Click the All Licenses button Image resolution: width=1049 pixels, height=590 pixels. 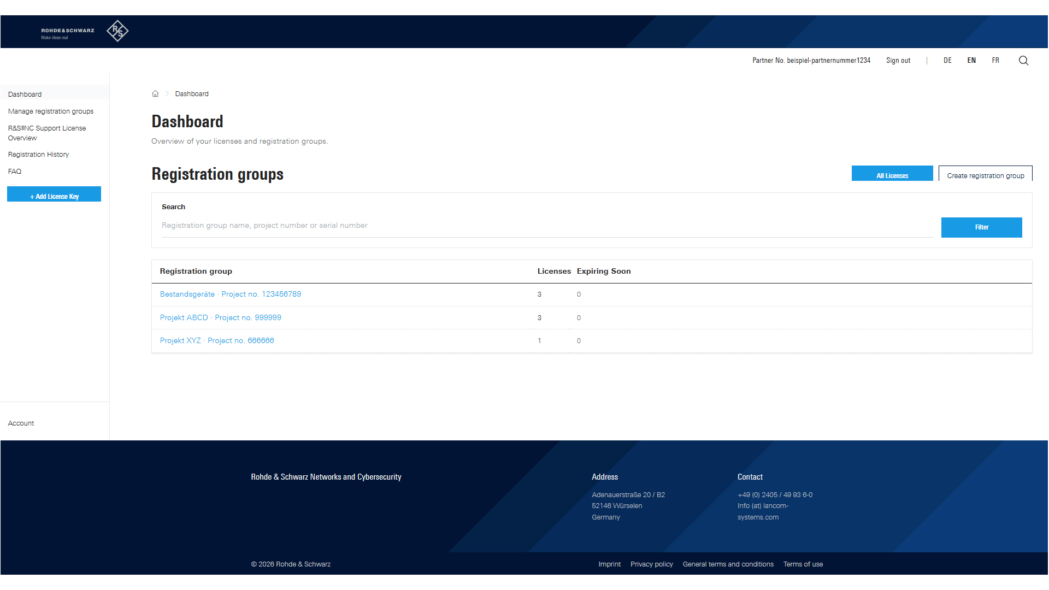(x=892, y=174)
